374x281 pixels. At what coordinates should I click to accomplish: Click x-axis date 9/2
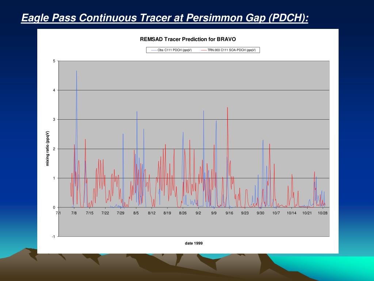coord(198,213)
